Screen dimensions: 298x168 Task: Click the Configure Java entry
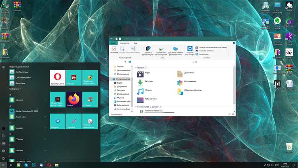[x=21, y=72]
